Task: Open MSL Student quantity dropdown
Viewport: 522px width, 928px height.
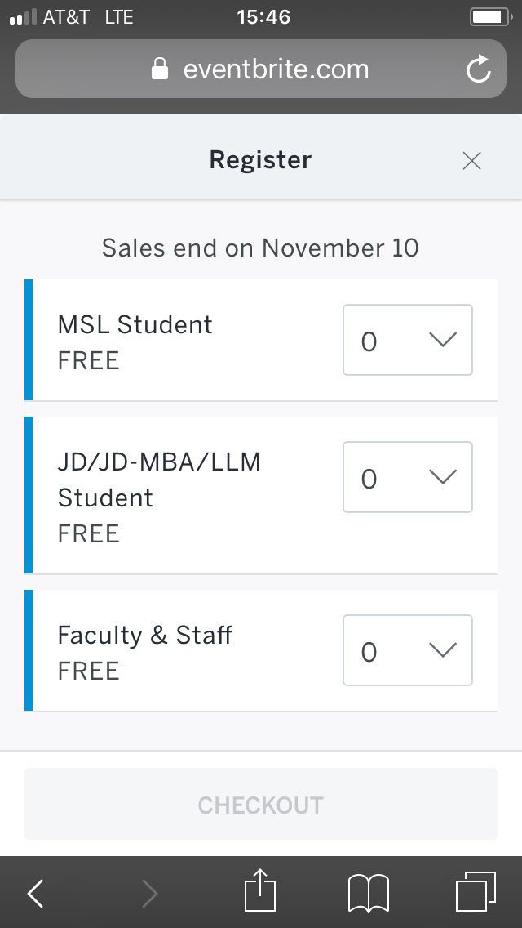Action: [x=407, y=340]
